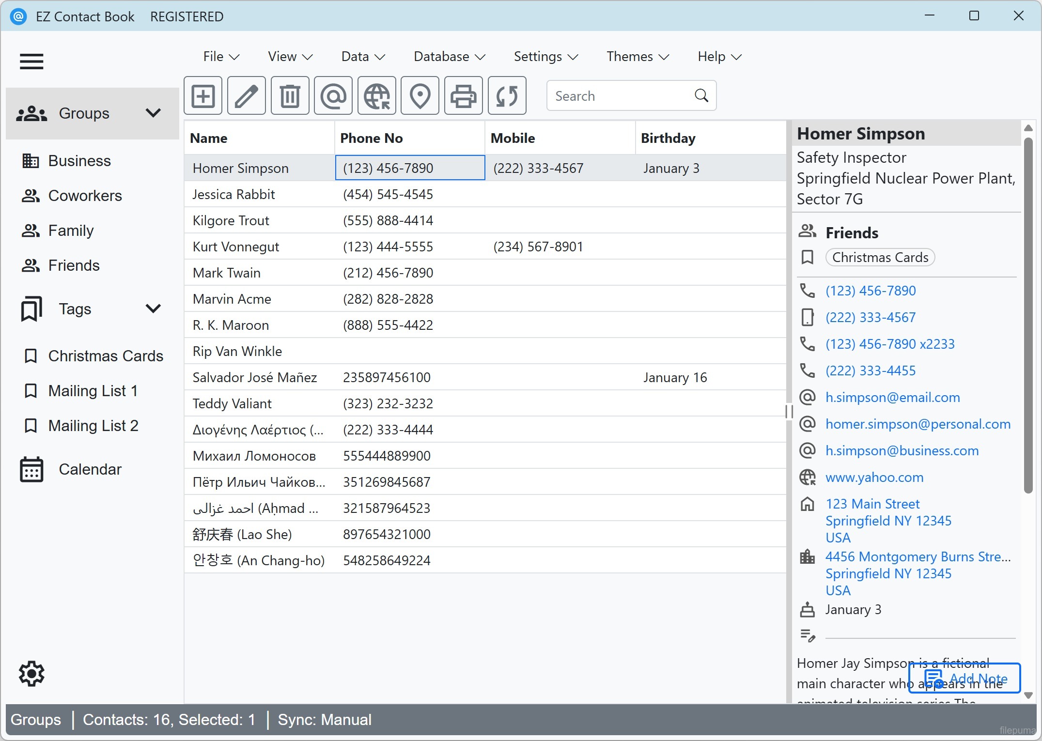This screenshot has width=1042, height=741.
Task: Toggle the hamburger sidebar menu
Action: click(x=31, y=62)
